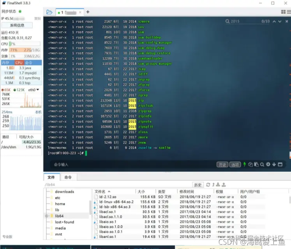Select the java process row
Screen dimensions: 291x249
(21, 68)
